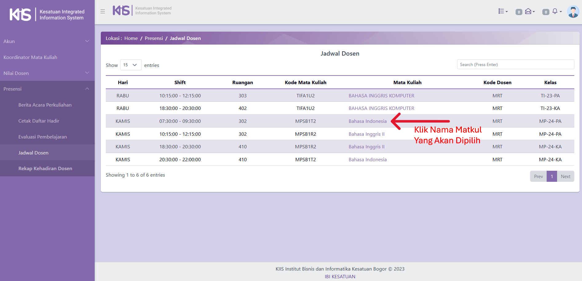Click the user profile avatar
Image resolution: width=582 pixels, height=281 pixels.
click(x=573, y=12)
